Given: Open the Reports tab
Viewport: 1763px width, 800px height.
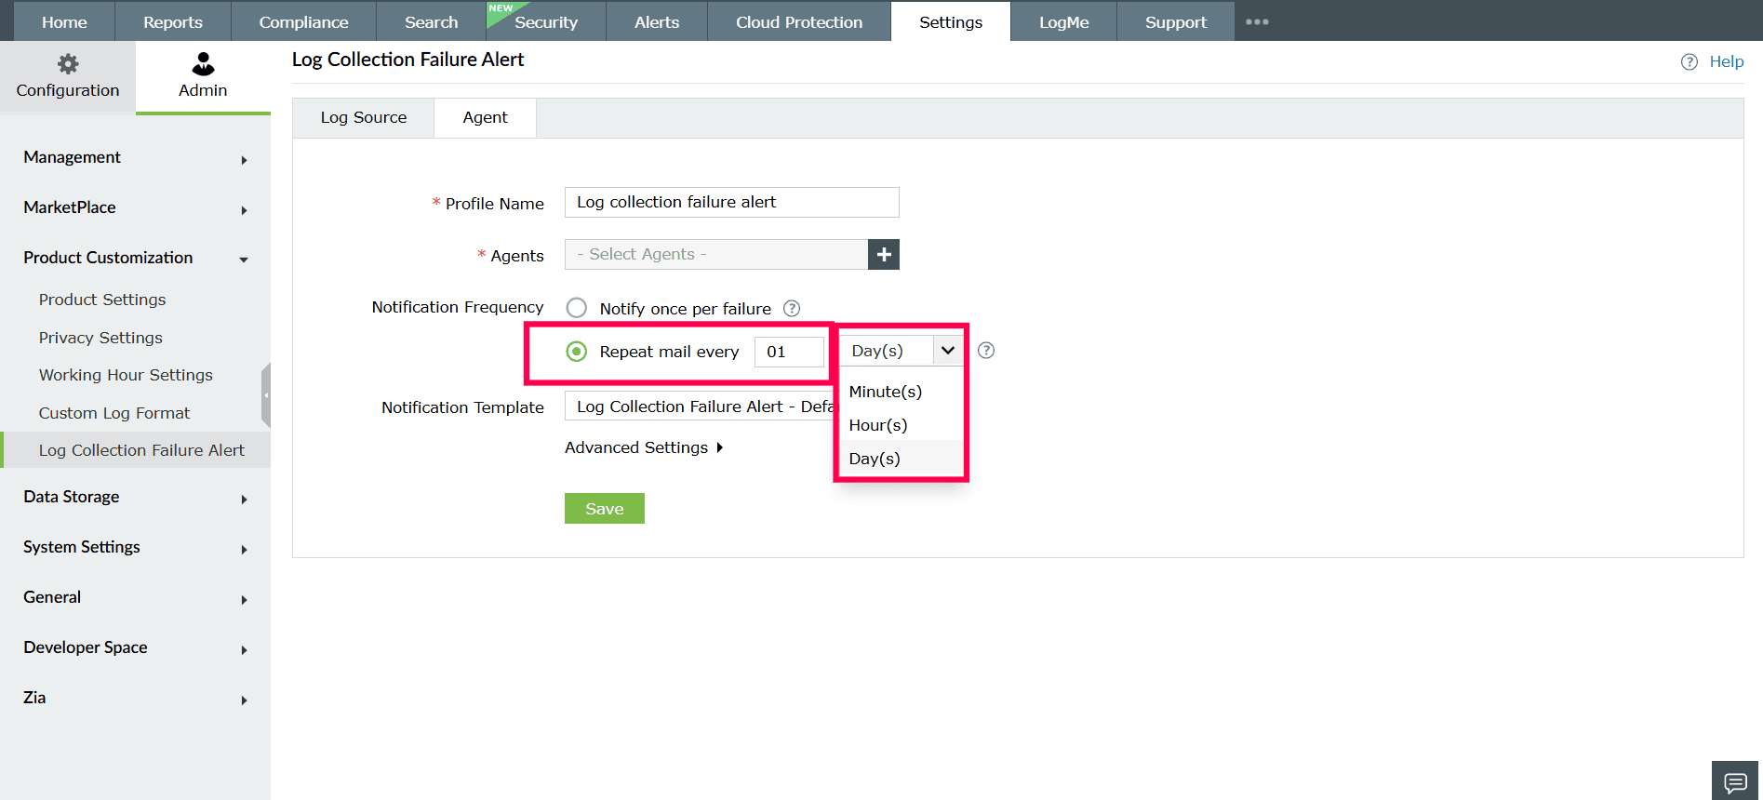Looking at the screenshot, I should pyautogui.click(x=173, y=21).
